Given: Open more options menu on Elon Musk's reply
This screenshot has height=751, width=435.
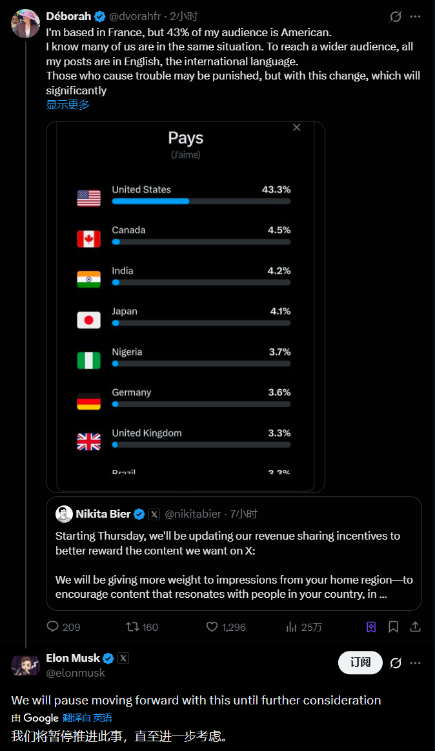Looking at the screenshot, I should pyautogui.click(x=416, y=662).
